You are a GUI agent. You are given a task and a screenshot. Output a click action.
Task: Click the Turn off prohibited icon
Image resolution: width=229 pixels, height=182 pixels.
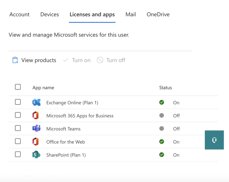[100, 60]
